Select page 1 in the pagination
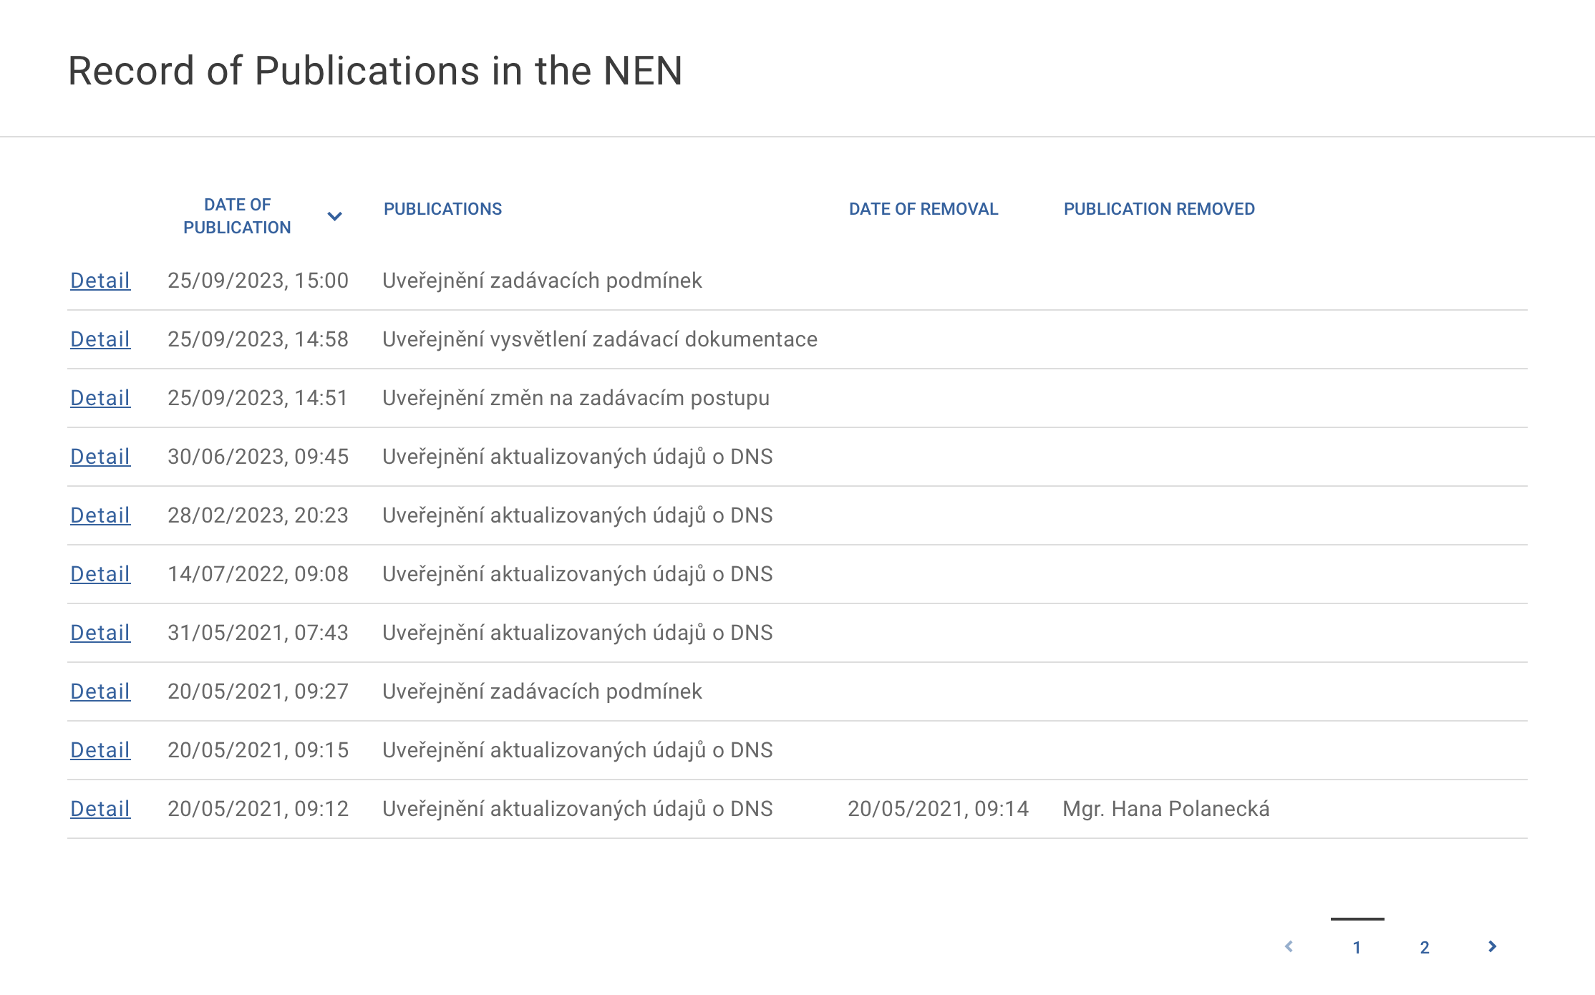The height and width of the screenshot is (995, 1595). click(1357, 947)
